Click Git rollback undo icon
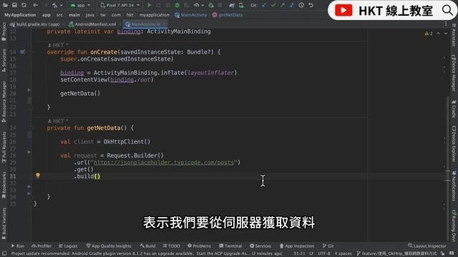 (311, 5)
